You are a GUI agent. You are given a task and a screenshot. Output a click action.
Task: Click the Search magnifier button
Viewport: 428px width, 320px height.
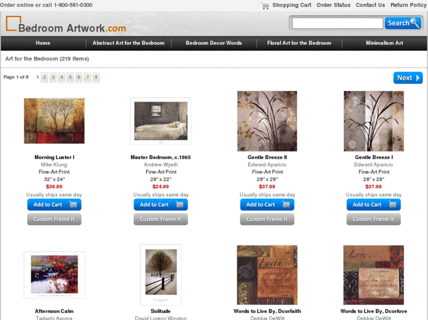tap(403, 23)
